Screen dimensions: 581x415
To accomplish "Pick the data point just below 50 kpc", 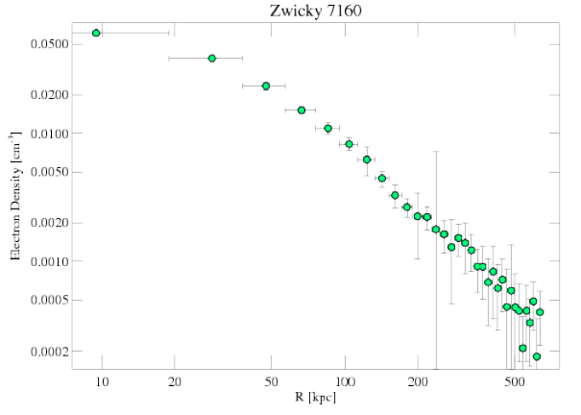I will point(266,85).
